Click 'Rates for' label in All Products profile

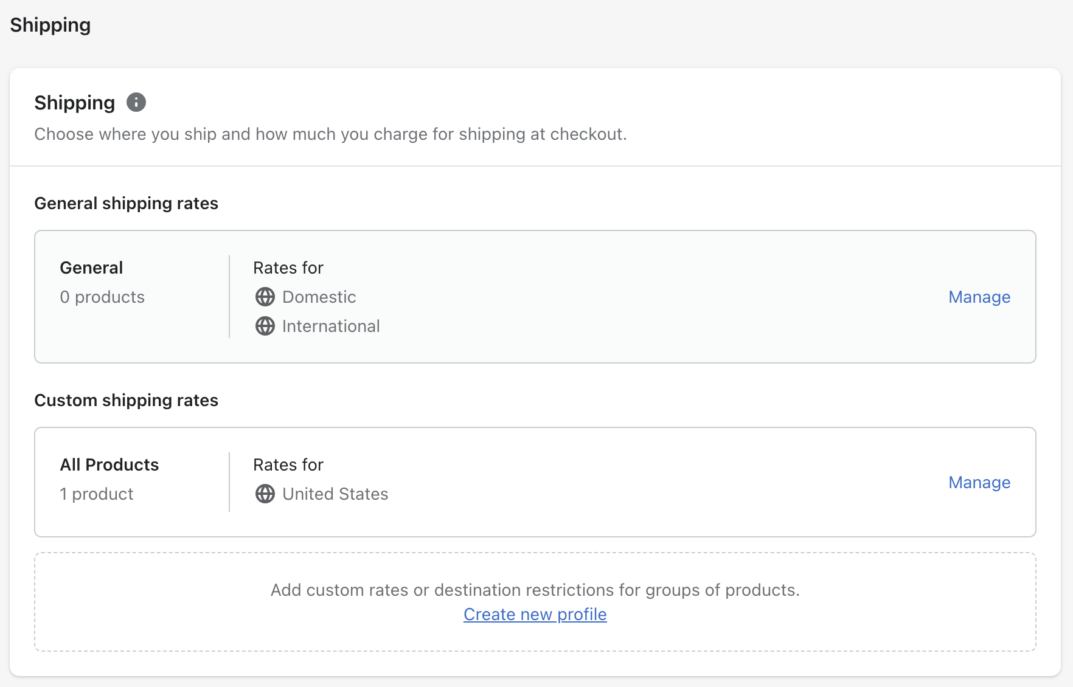(x=288, y=464)
